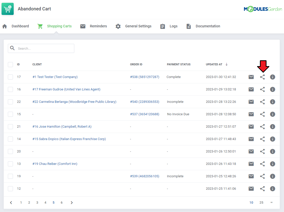Open the Logs tab
Screen dimensions: 284x212
[x=169, y=26]
